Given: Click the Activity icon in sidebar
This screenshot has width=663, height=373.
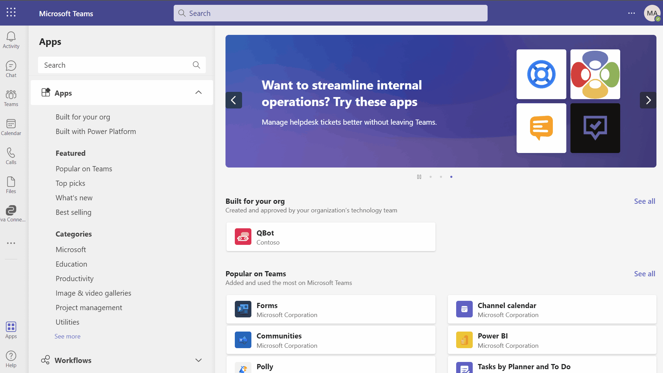Looking at the screenshot, I should (11, 40).
